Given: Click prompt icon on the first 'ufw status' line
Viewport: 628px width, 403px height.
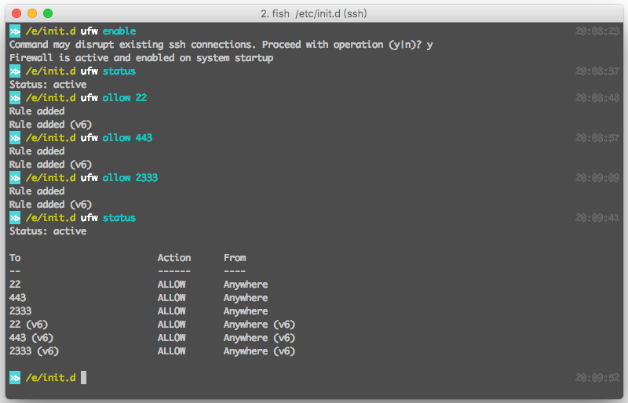Looking at the screenshot, I should click(x=15, y=71).
